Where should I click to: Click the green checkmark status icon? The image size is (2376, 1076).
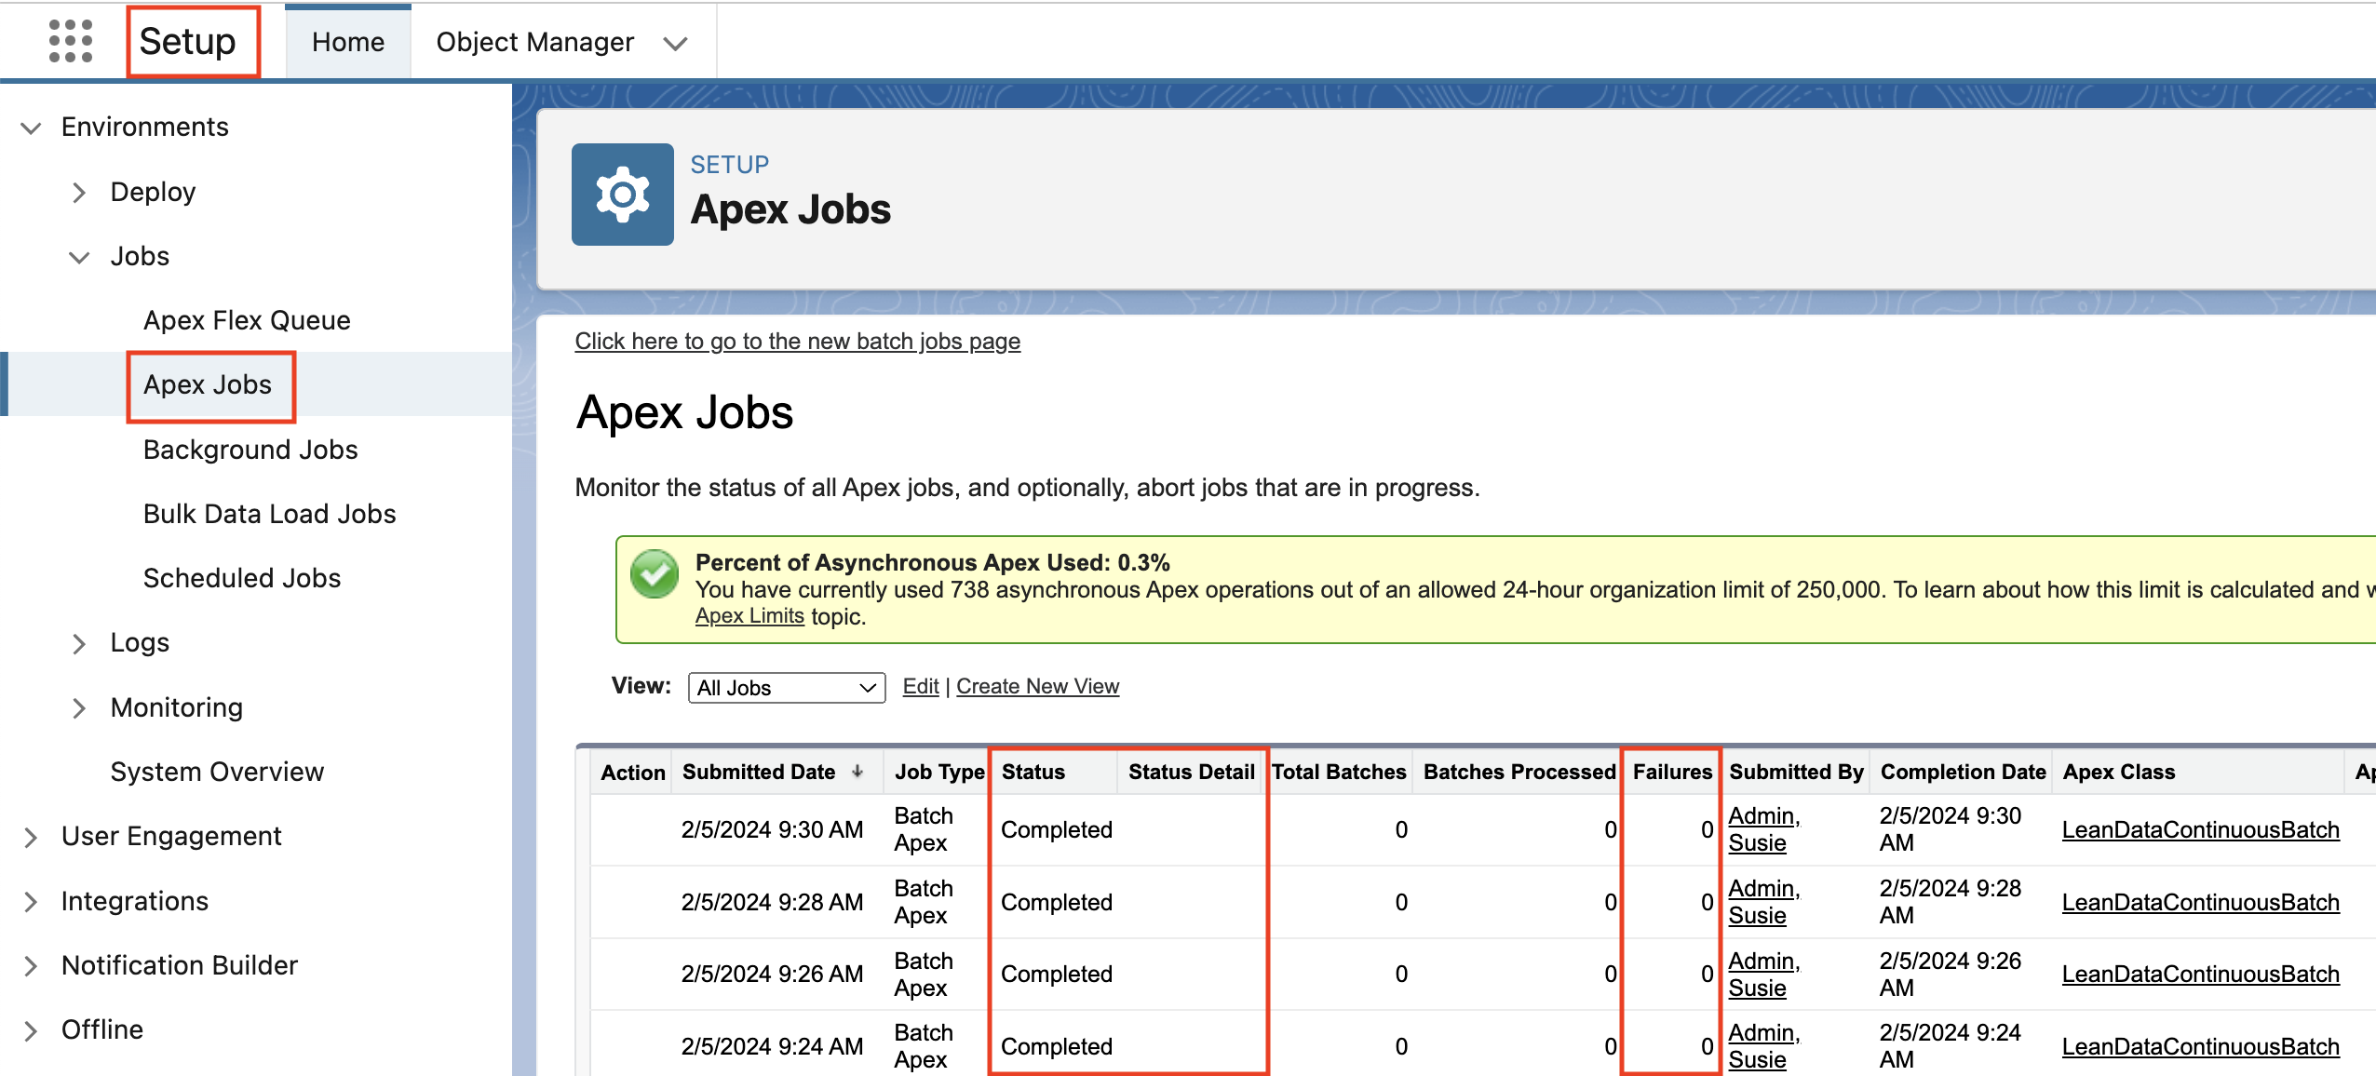tap(655, 574)
